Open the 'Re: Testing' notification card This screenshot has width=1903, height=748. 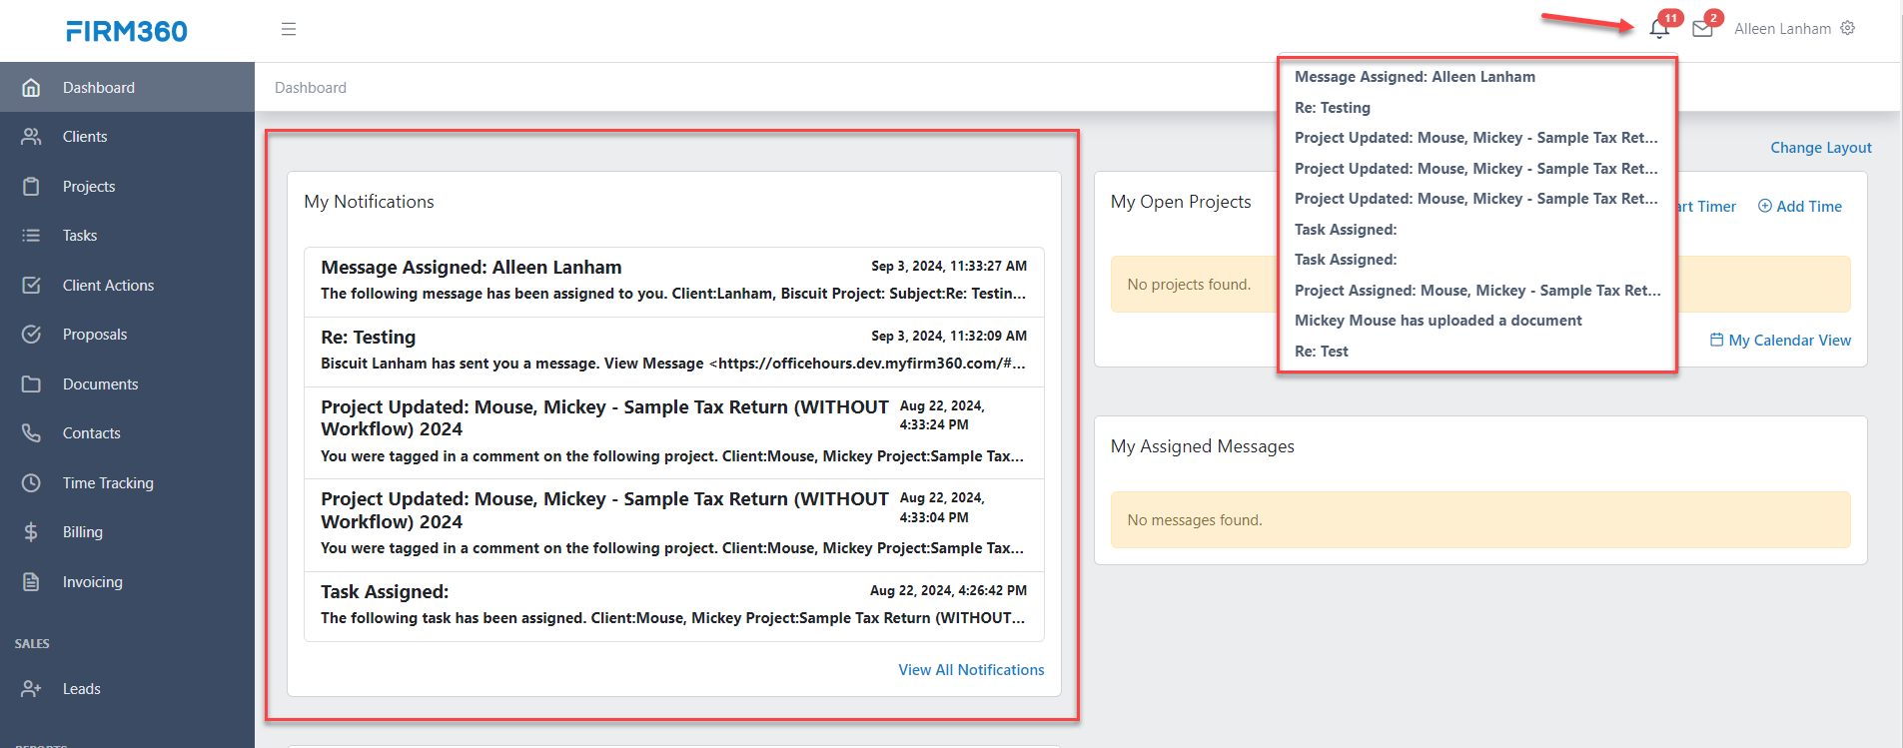click(x=674, y=352)
